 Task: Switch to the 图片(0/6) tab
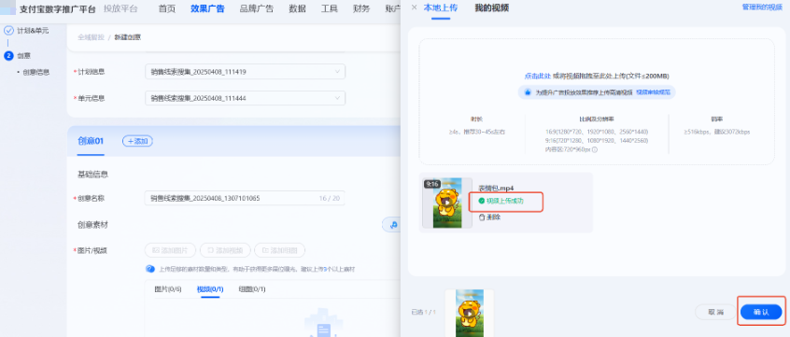tap(167, 289)
